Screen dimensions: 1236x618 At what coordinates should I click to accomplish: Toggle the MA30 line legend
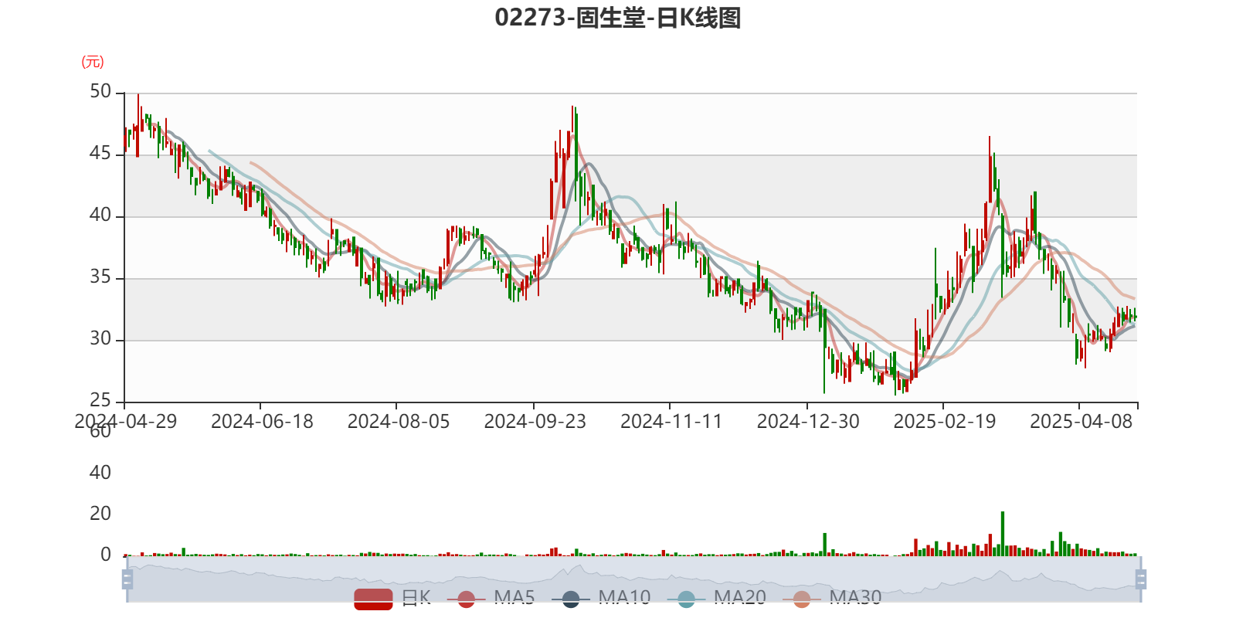point(832,598)
